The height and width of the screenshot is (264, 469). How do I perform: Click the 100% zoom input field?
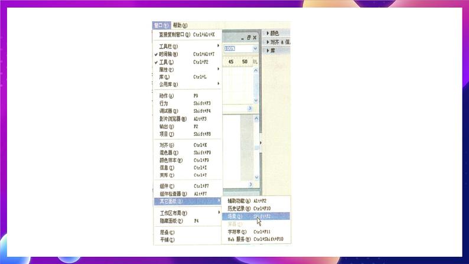pos(238,48)
